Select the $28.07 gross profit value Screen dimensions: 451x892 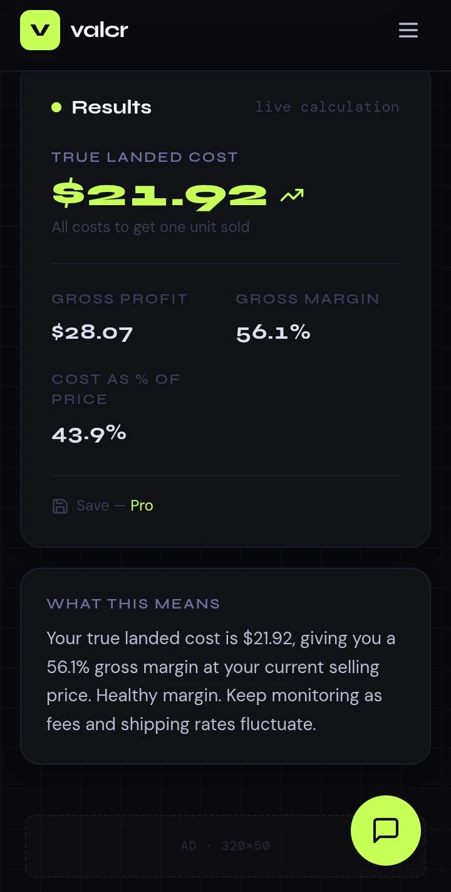coord(92,332)
